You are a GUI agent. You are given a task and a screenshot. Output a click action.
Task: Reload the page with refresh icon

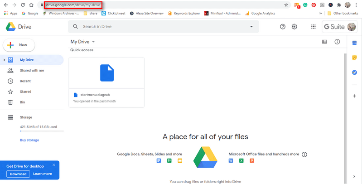tap(23, 5)
